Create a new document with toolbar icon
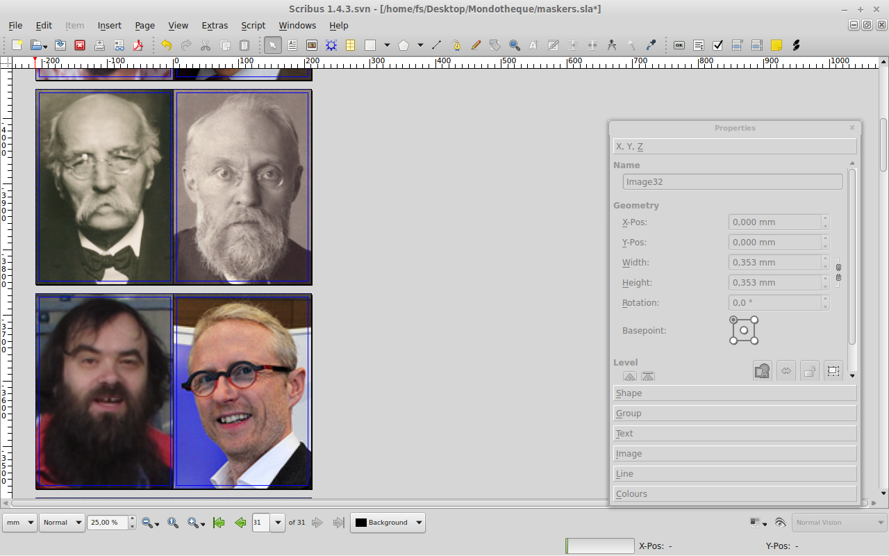This screenshot has width=889, height=556. 17,45
